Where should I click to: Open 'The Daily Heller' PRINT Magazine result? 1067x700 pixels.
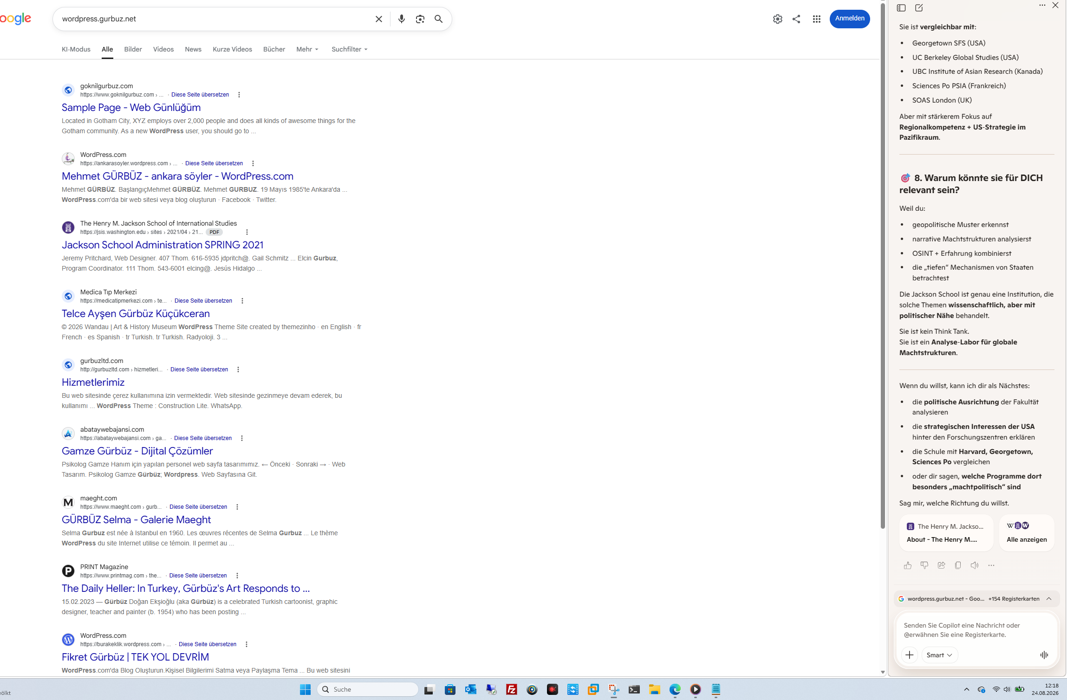coord(186,589)
